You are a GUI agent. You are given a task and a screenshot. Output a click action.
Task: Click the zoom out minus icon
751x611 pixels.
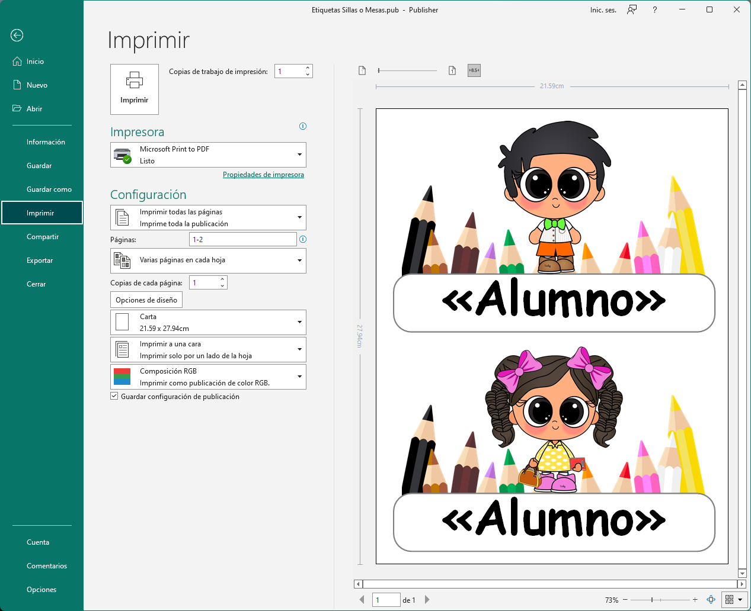point(625,600)
